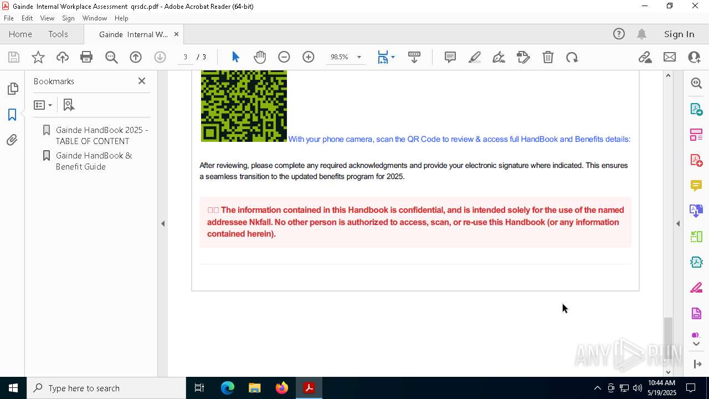
Task: Open the search and zoom tool in right pane
Action: [x=696, y=83]
